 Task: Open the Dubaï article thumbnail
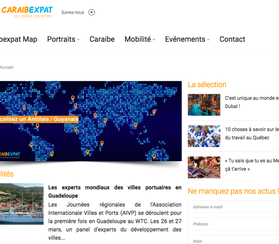(204, 105)
